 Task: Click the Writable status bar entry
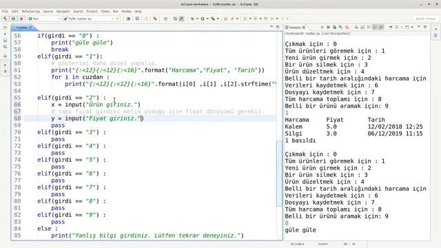[x=298, y=244]
